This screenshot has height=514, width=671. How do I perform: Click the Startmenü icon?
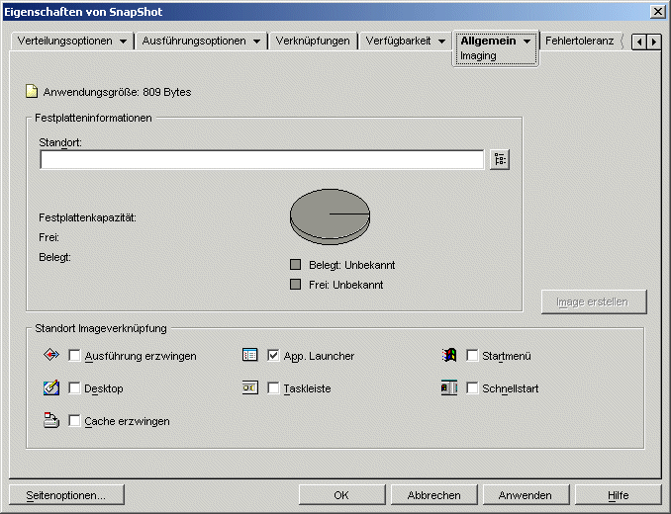click(x=449, y=356)
